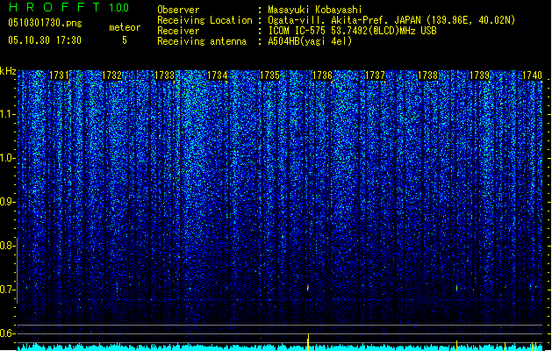Click the 1733 time marker
The width and height of the screenshot is (552, 351).
pyautogui.click(x=164, y=75)
